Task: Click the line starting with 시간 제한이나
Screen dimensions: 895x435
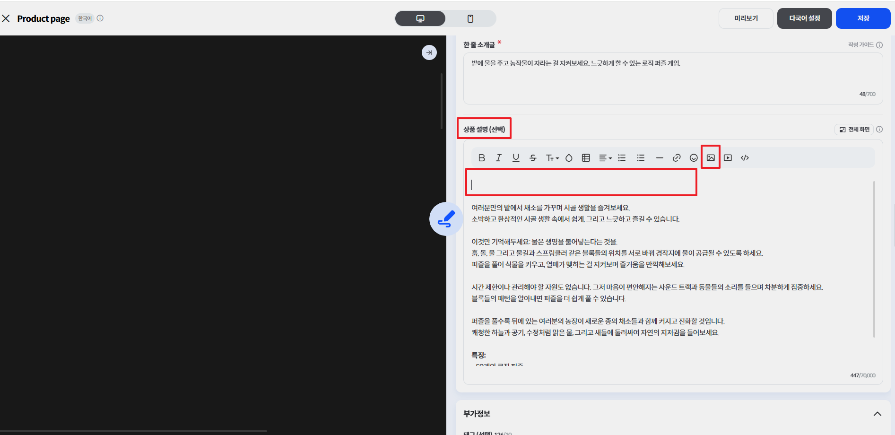Action: (x=647, y=287)
